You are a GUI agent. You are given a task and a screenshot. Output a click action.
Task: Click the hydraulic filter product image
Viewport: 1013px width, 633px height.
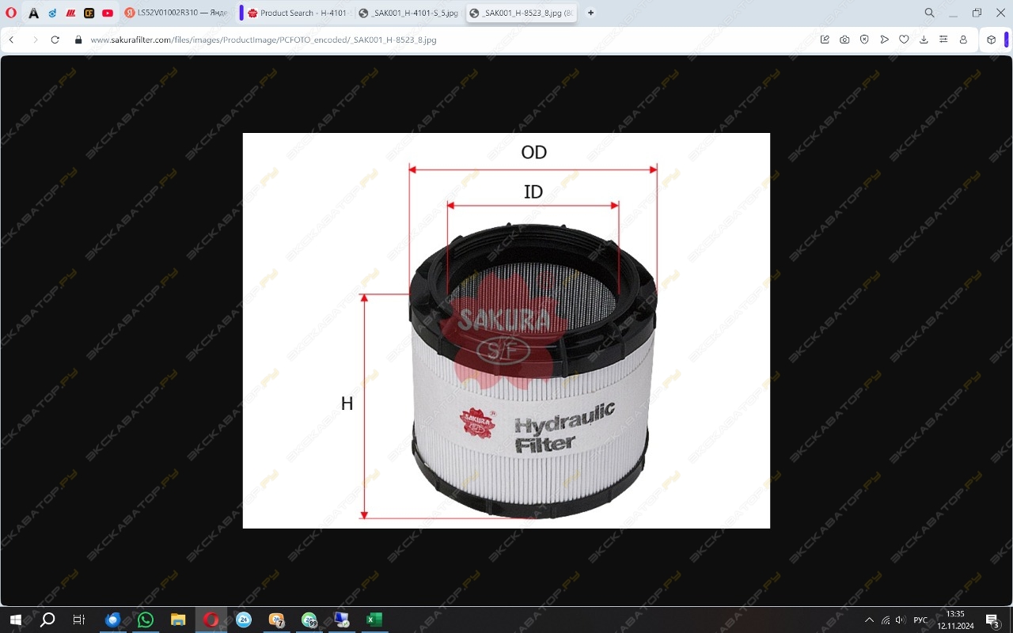coord(506,331)
